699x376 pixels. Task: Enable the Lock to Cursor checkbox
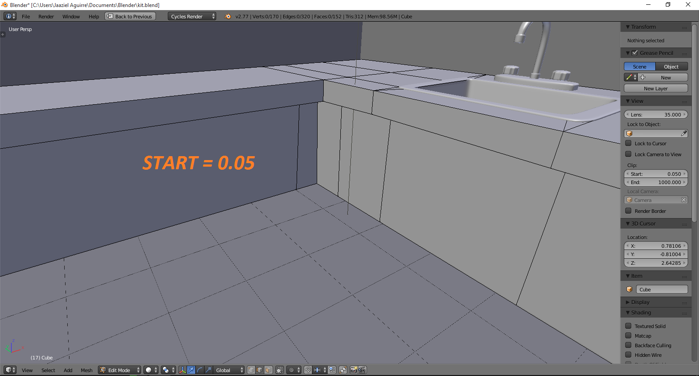tap(628, 143)
